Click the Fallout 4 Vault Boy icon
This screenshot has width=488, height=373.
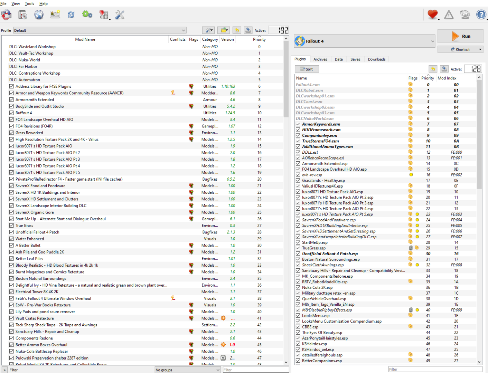click(x=300, y=41)
